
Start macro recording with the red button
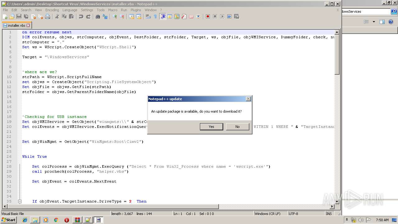click(208, 16)
